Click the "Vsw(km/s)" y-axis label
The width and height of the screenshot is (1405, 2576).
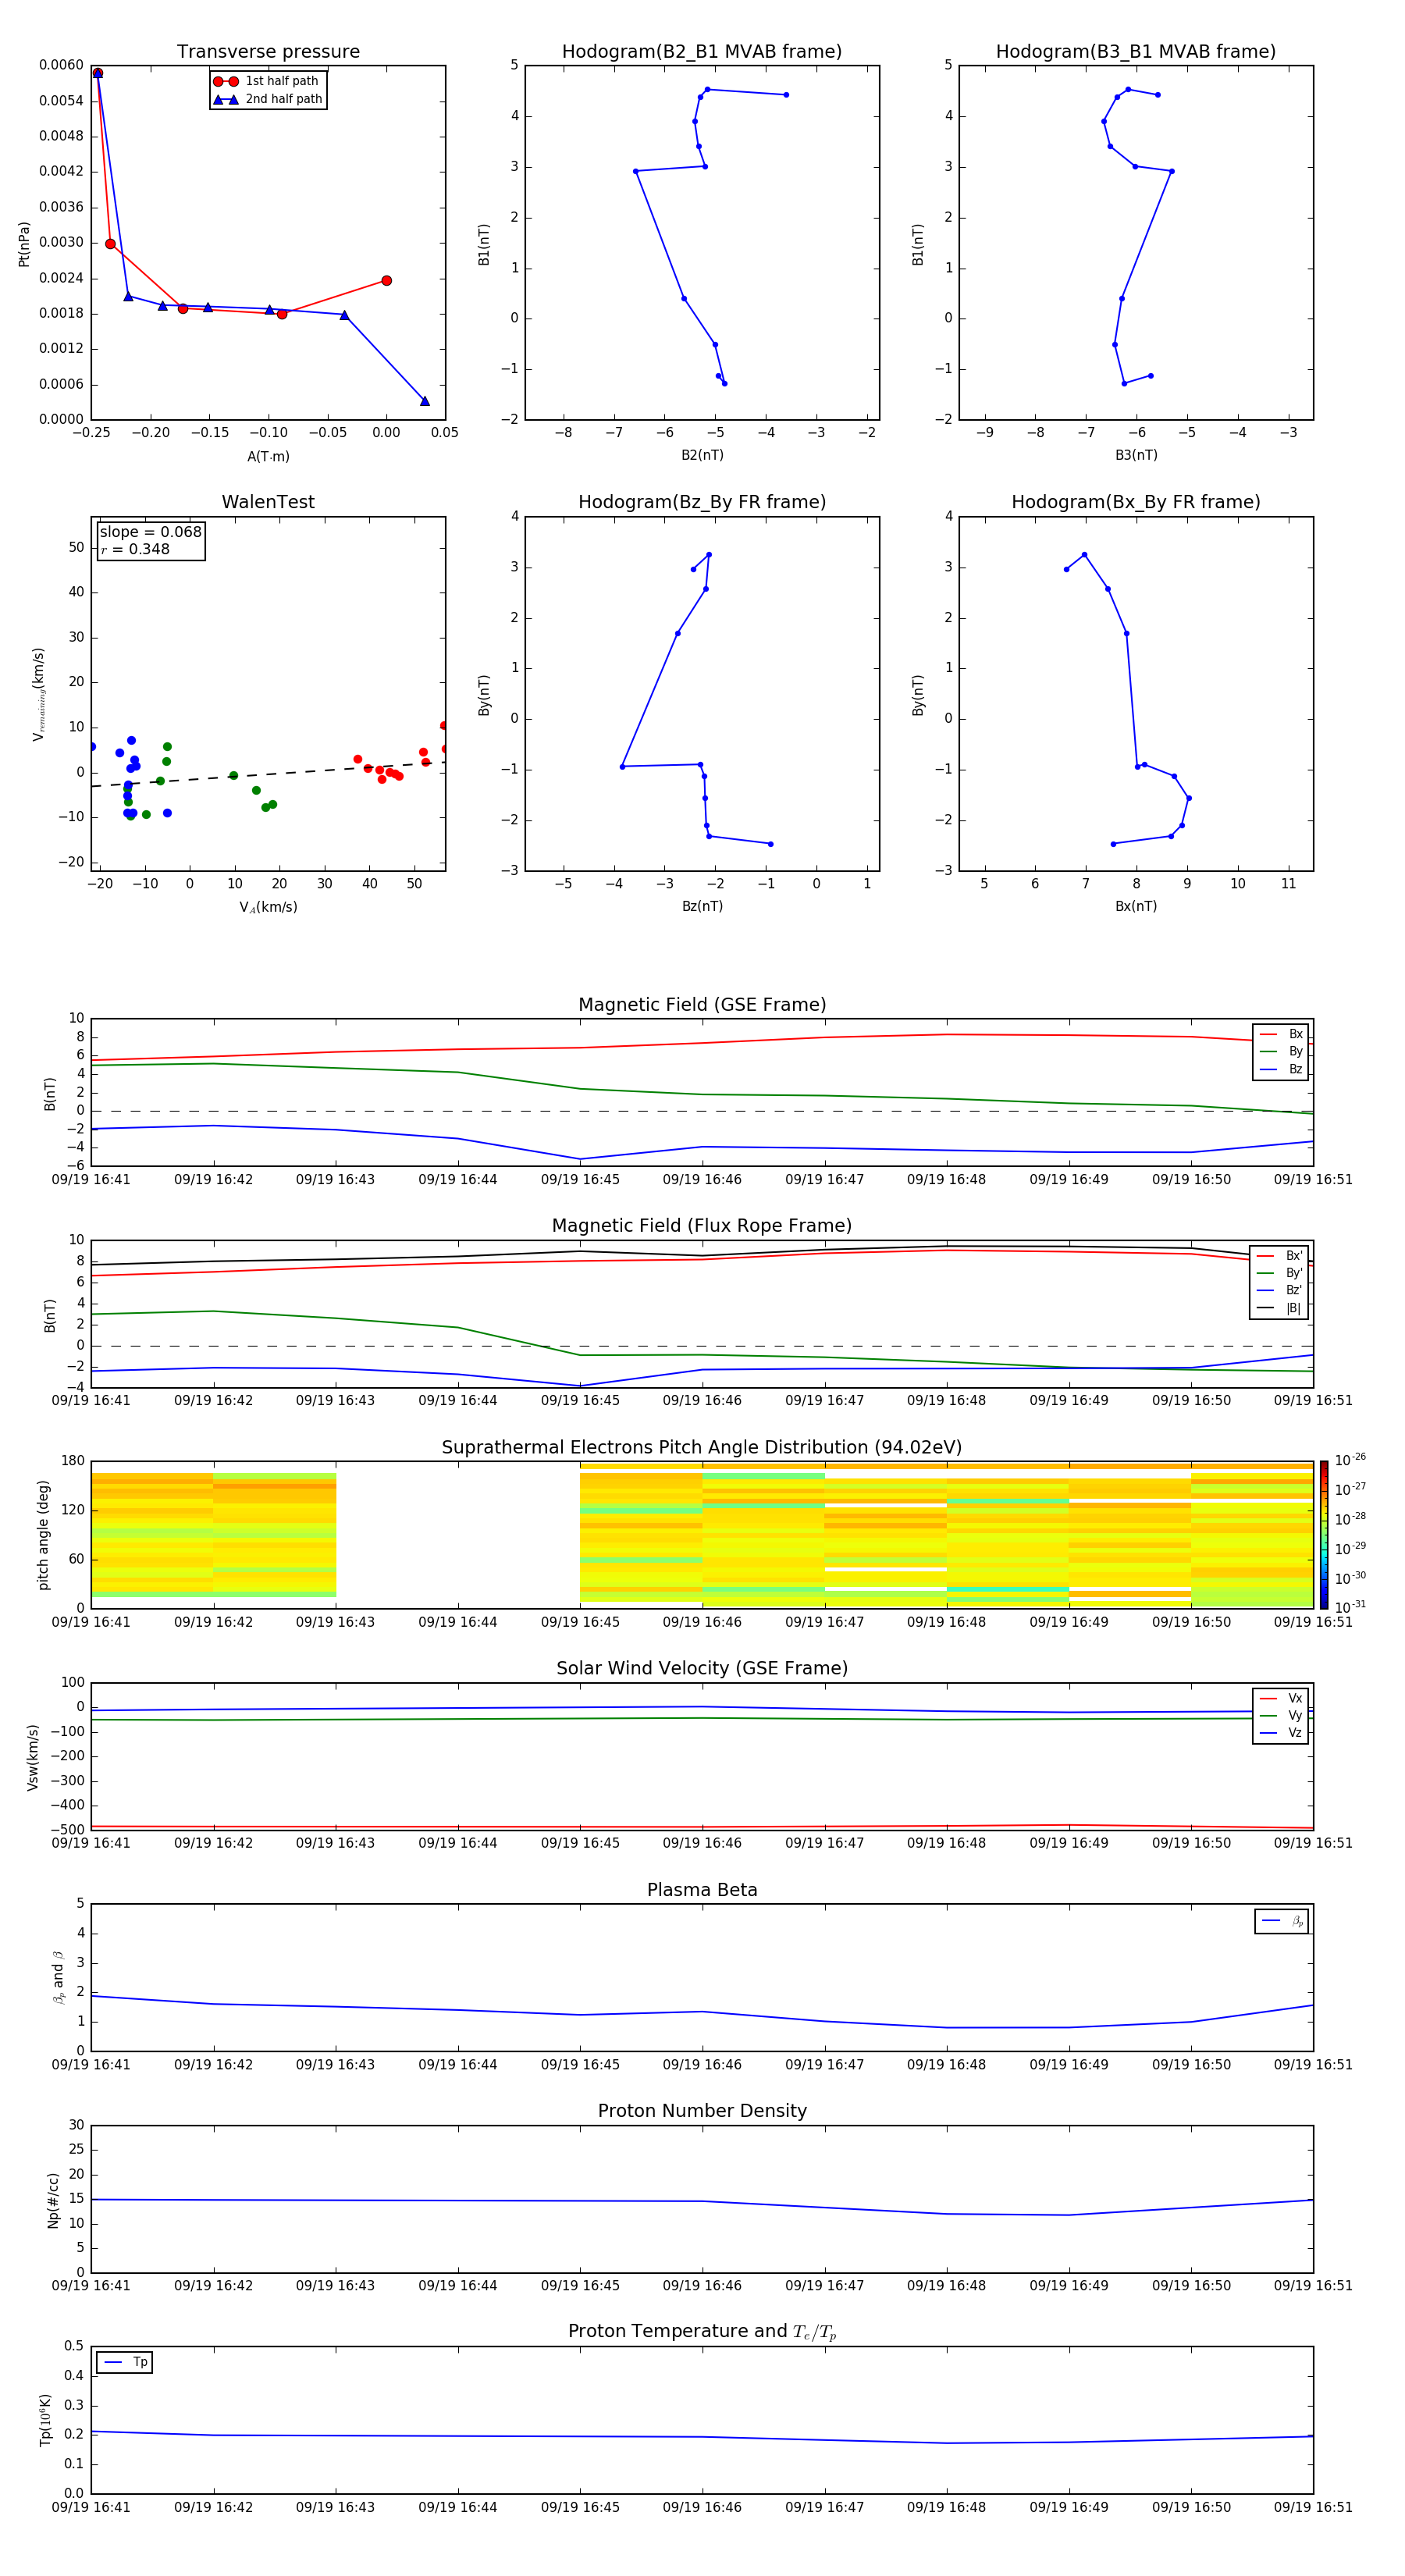tap(33, 1757)
